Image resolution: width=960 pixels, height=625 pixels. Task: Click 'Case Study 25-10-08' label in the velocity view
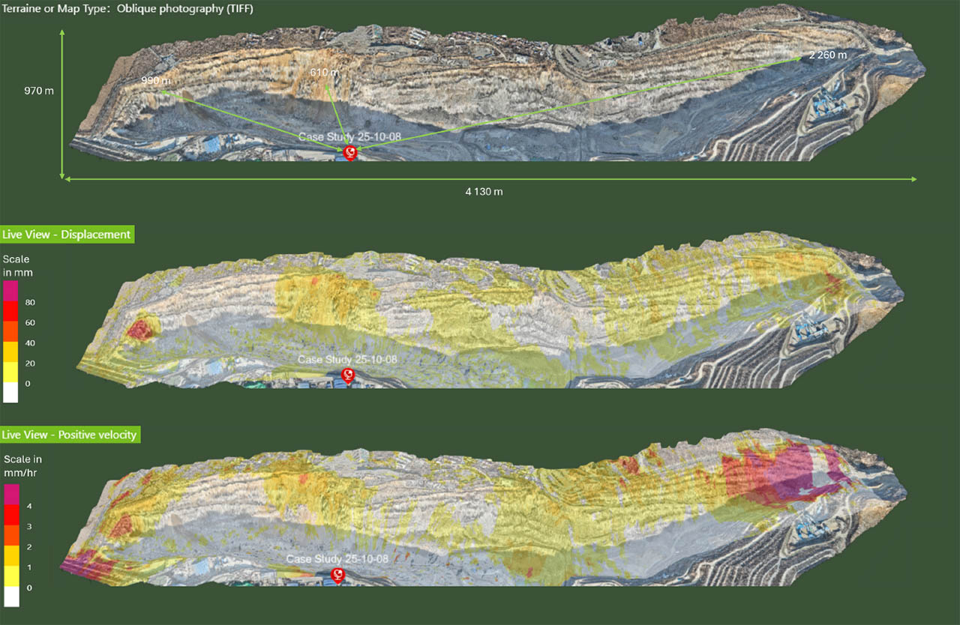(x=337, y=559)
